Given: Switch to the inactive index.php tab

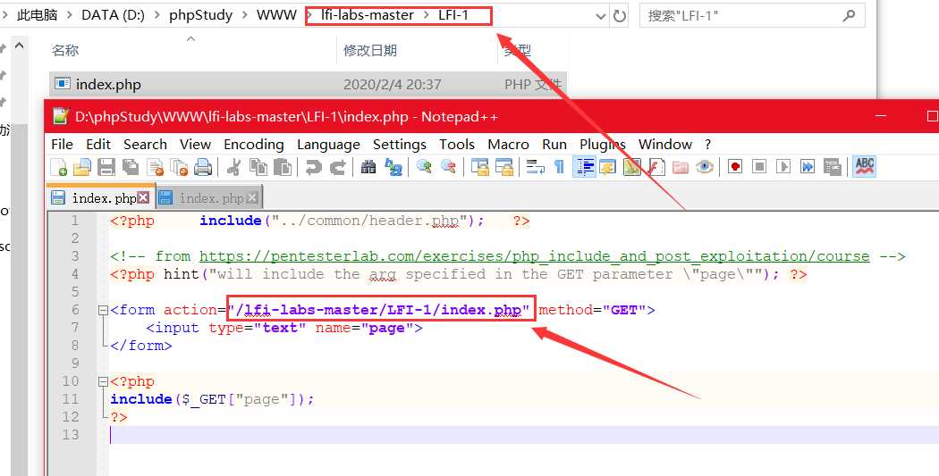Looking at the screenshot, I should click(x=211, y=198).
